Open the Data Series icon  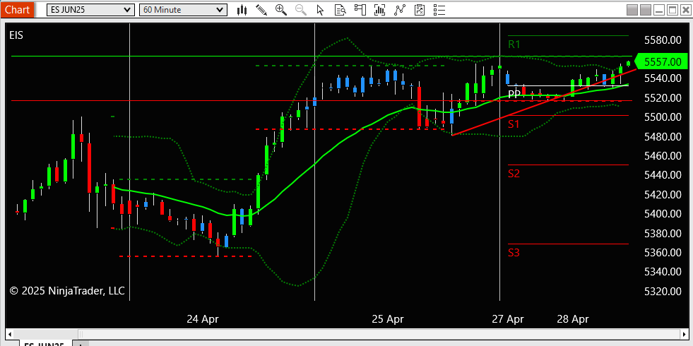[379, 10]
